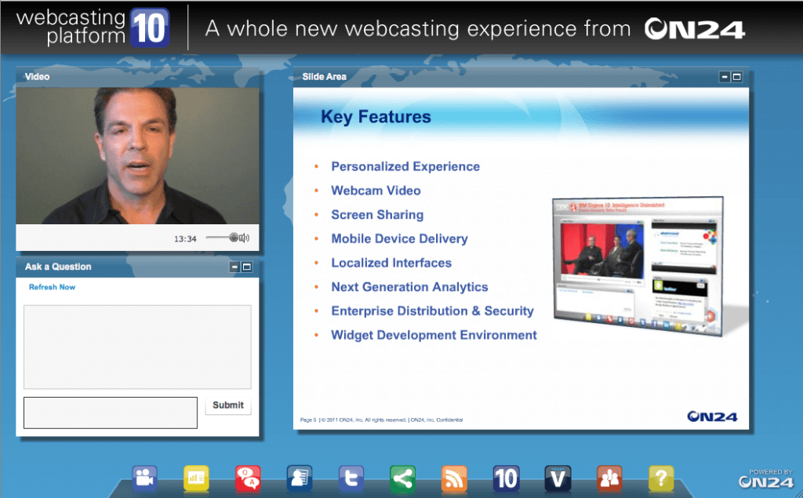The image size is (803, 498).
Task: Click the 'Ask a Question' panel title
Action: 58,267
